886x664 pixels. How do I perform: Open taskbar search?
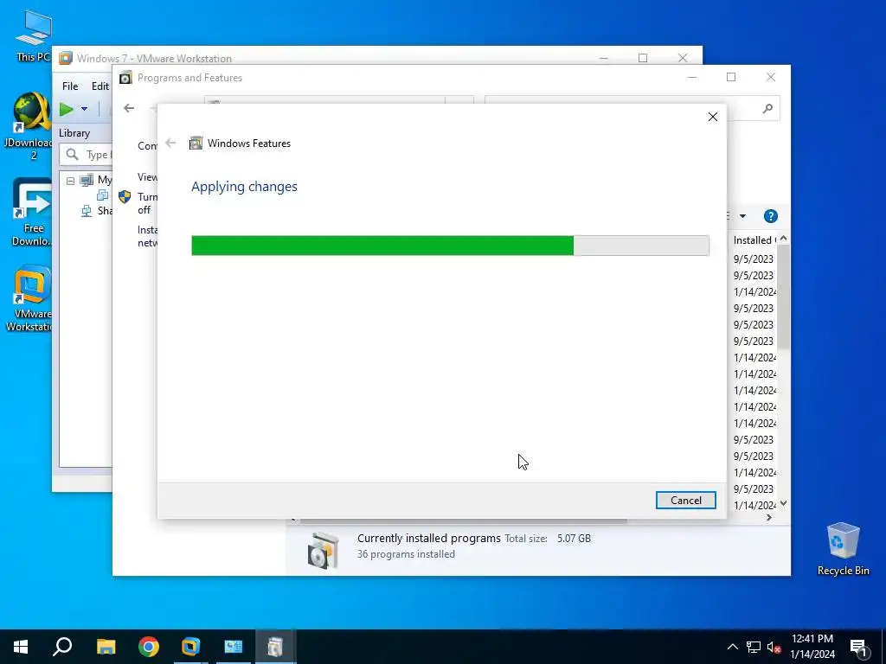(x=62, y=647)
